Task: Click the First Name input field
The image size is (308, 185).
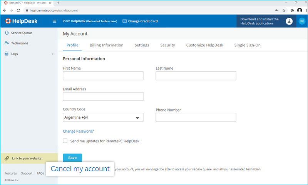Action: [x=103, y=76]
